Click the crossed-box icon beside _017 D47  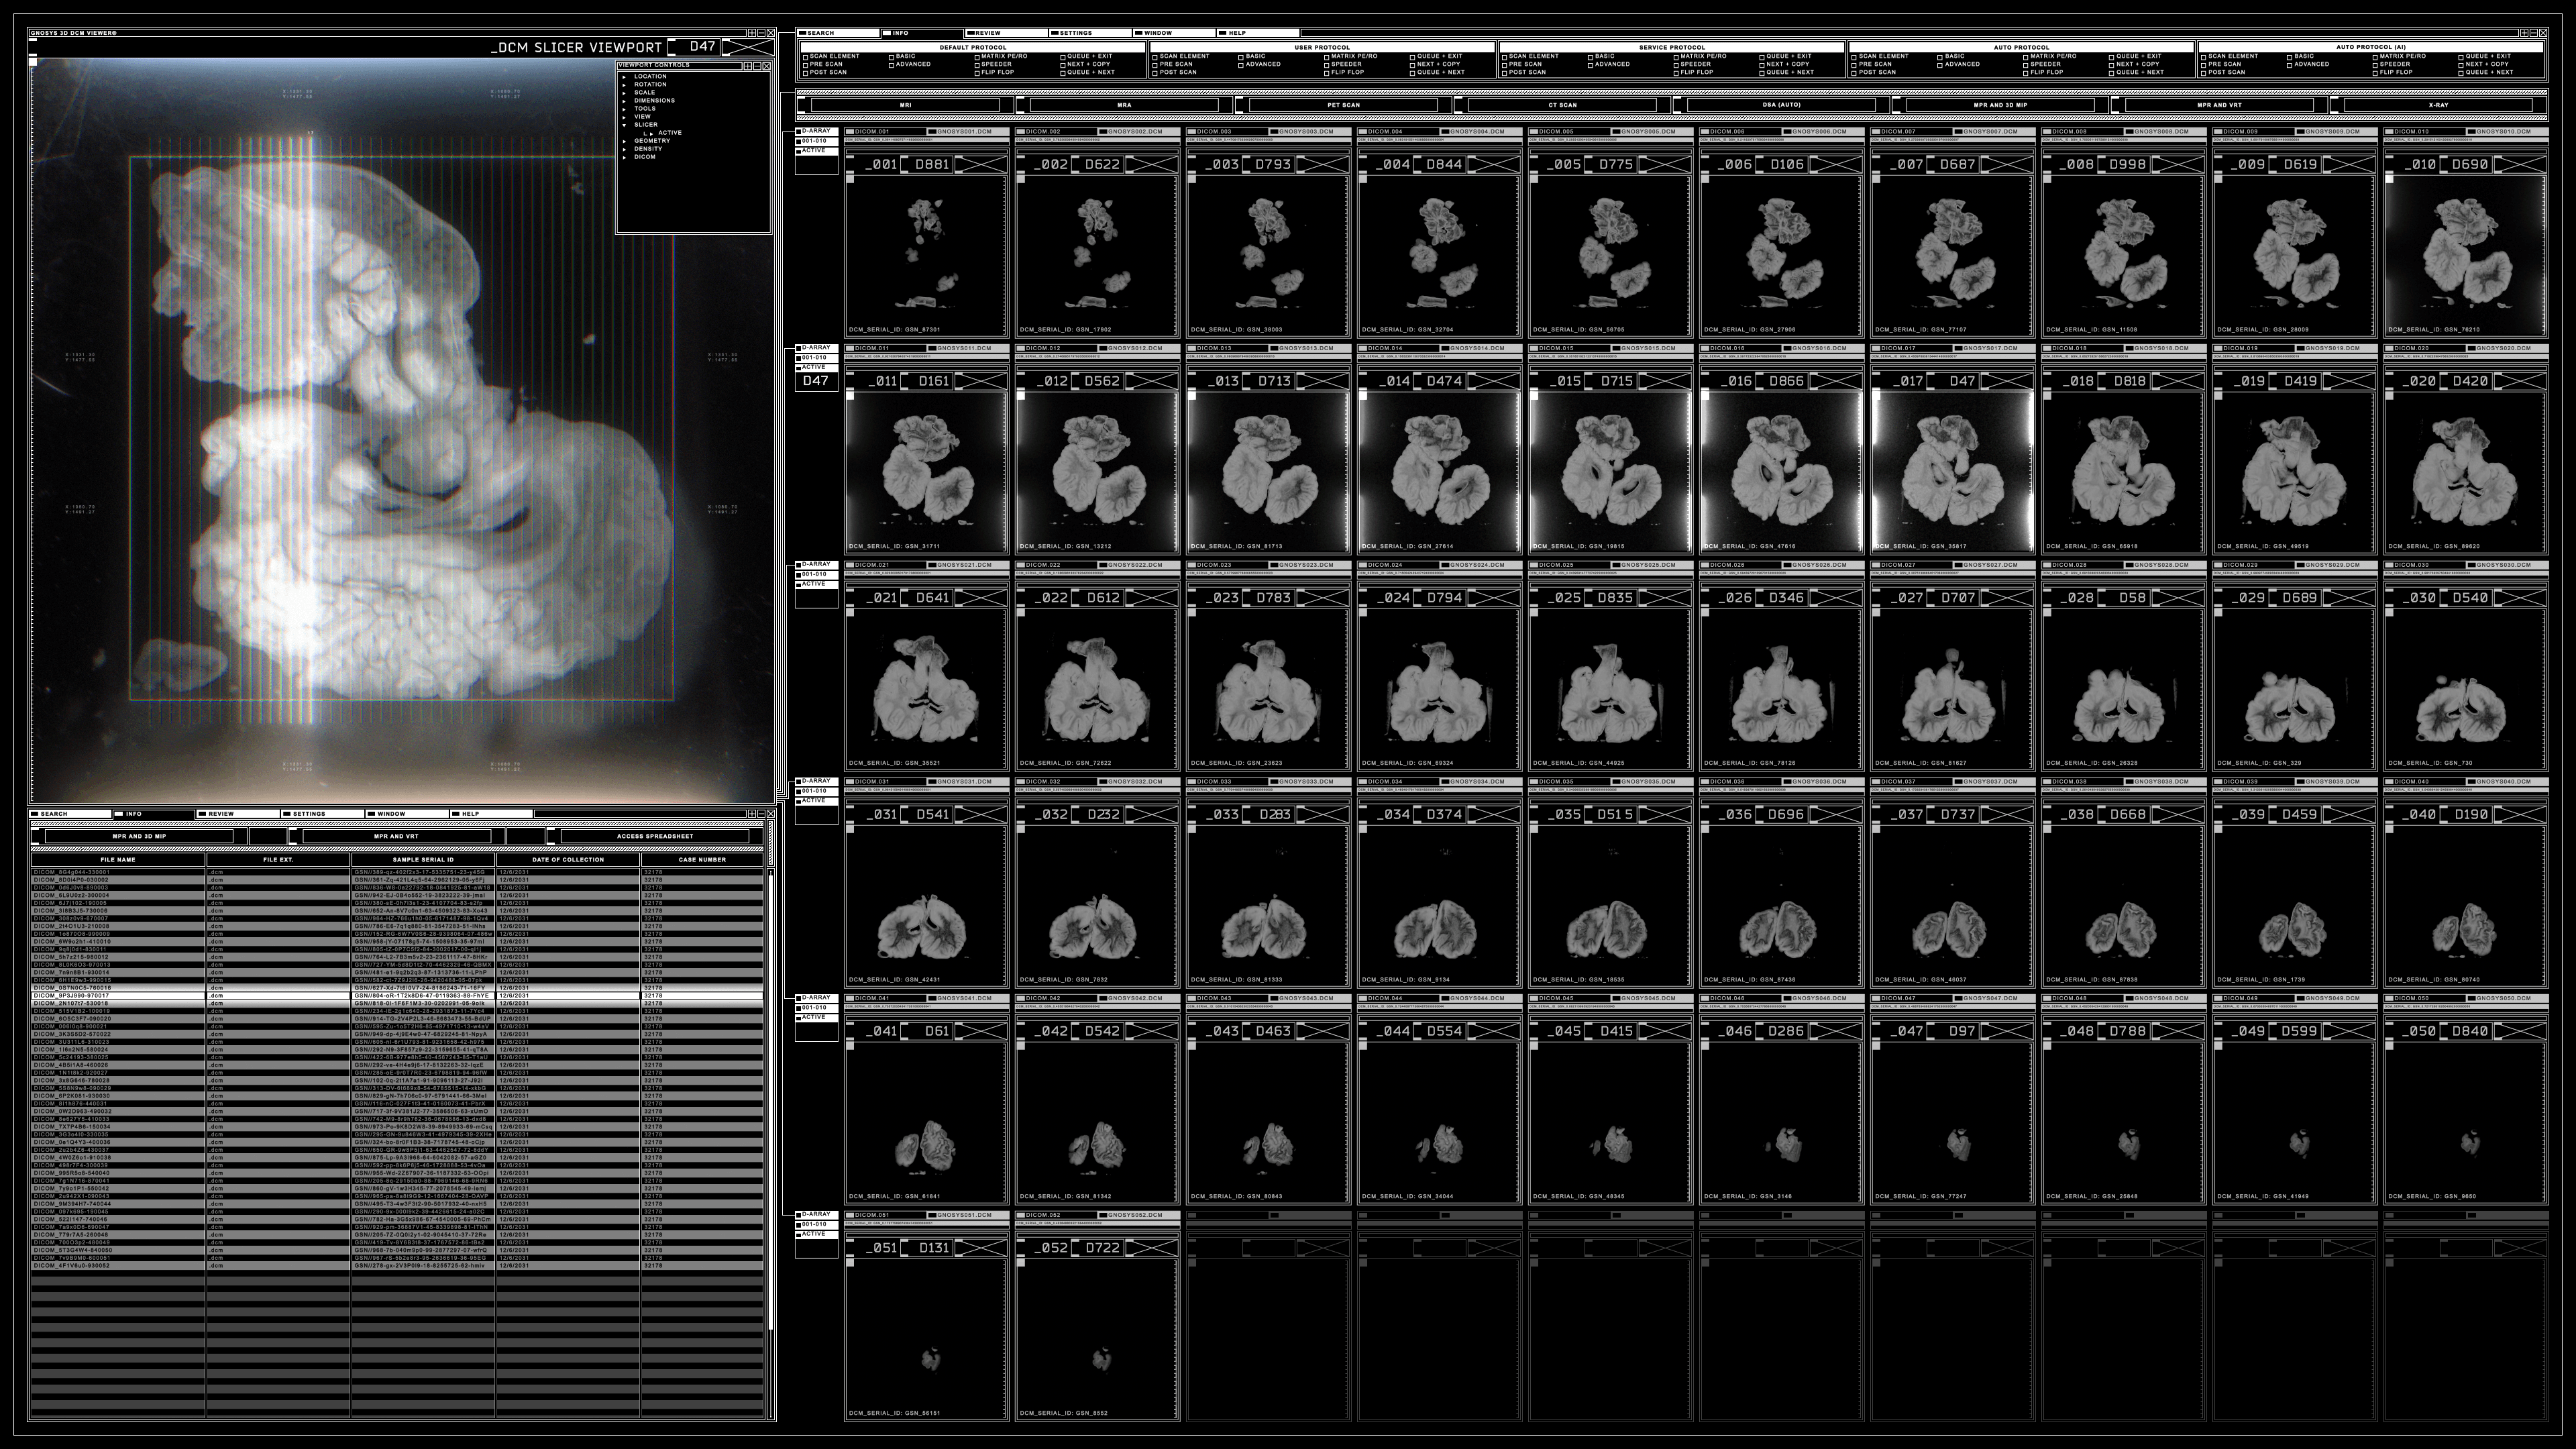[2008, 381]
